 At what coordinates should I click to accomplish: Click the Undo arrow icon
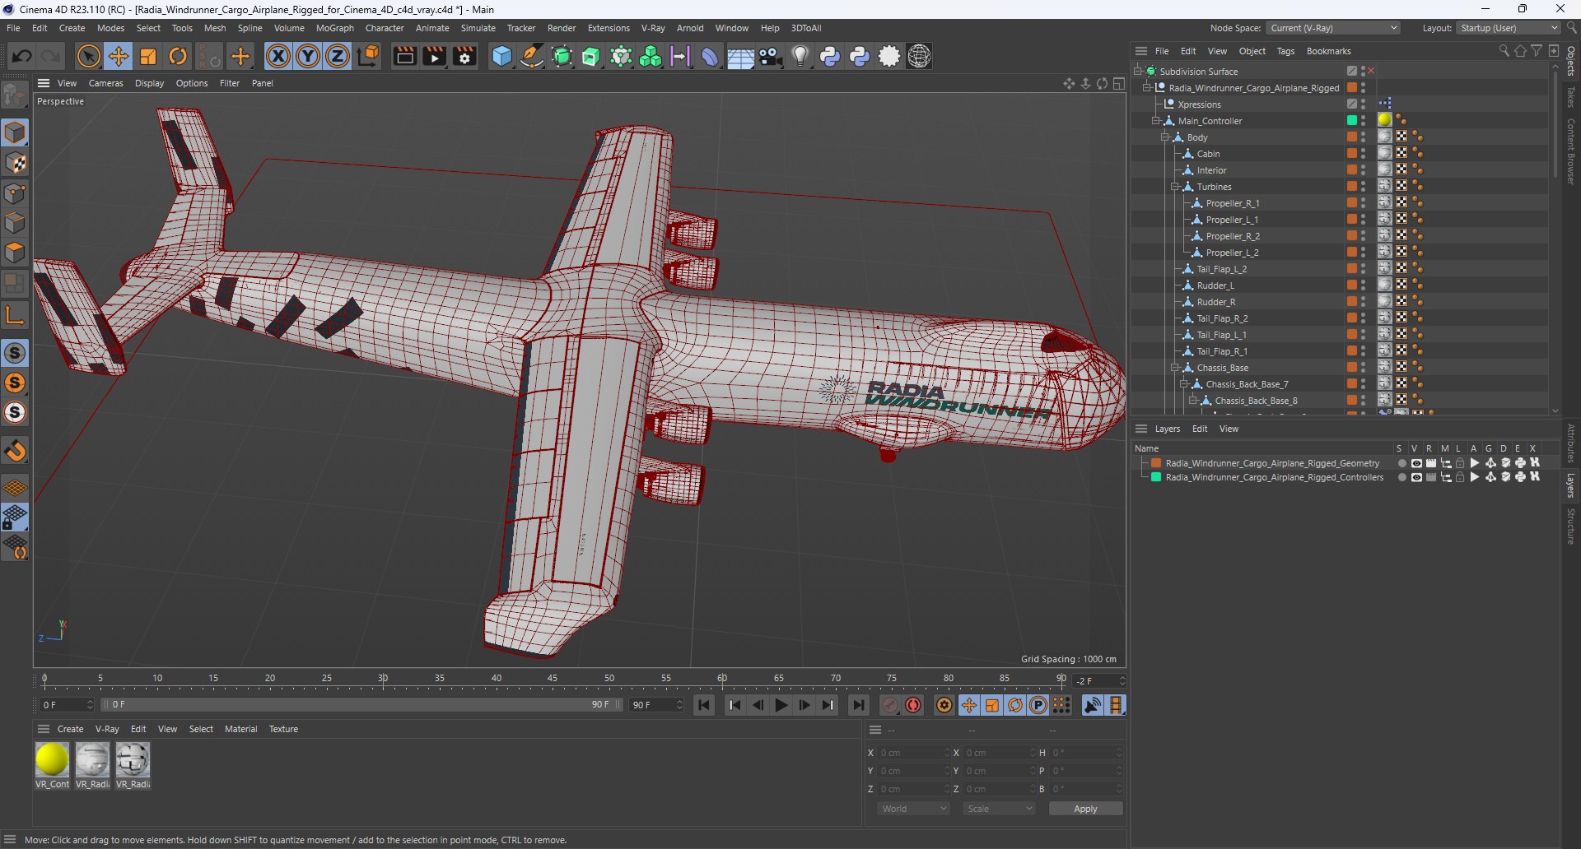22,56
